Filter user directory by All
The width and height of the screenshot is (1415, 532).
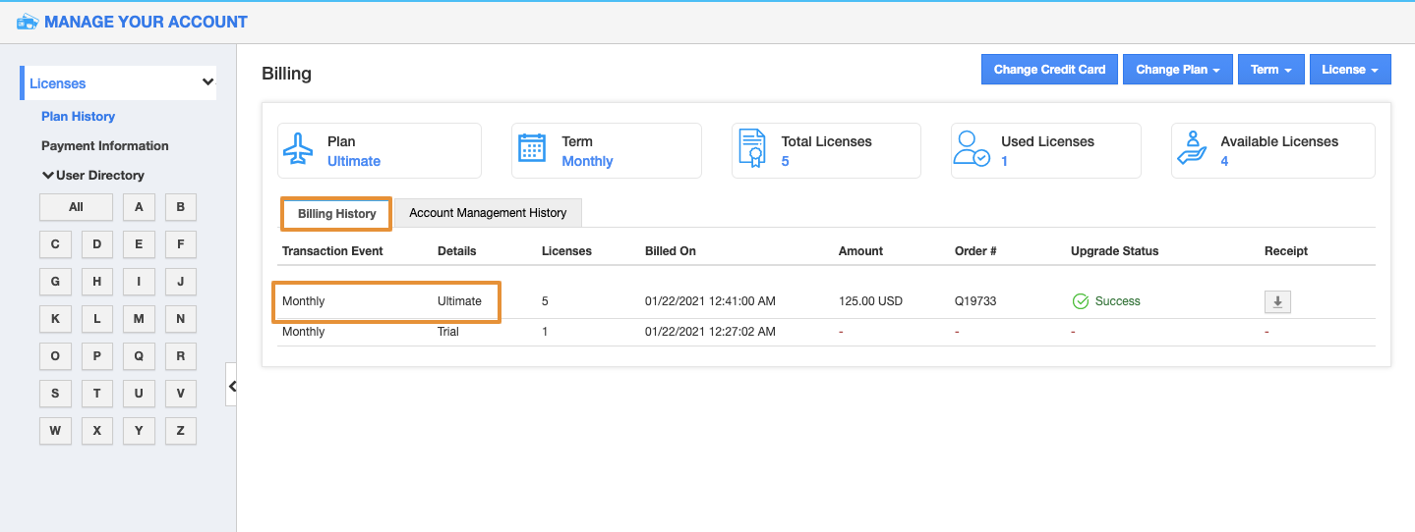point(76,207)
